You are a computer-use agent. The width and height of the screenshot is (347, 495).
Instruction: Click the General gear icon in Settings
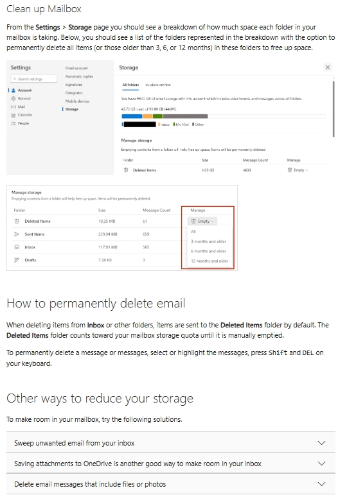tap(13, 98)
